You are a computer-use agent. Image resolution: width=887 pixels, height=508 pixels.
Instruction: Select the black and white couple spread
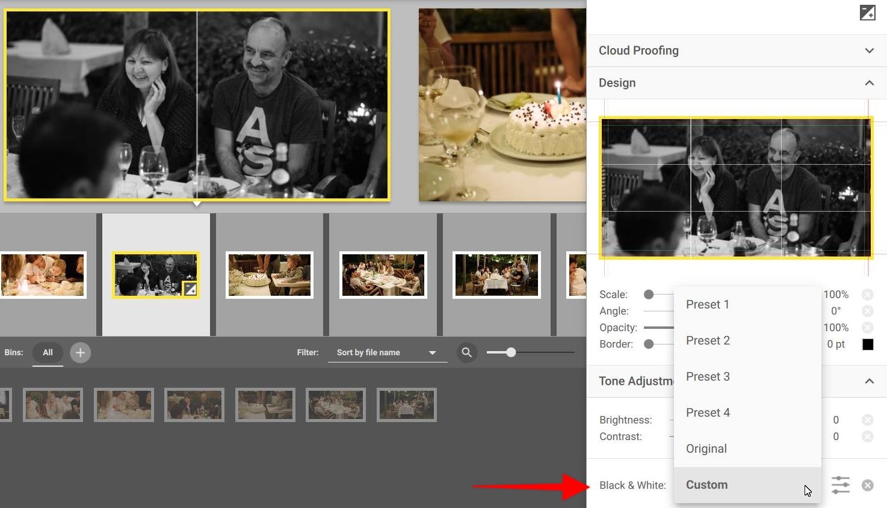[x=197, y=105]
